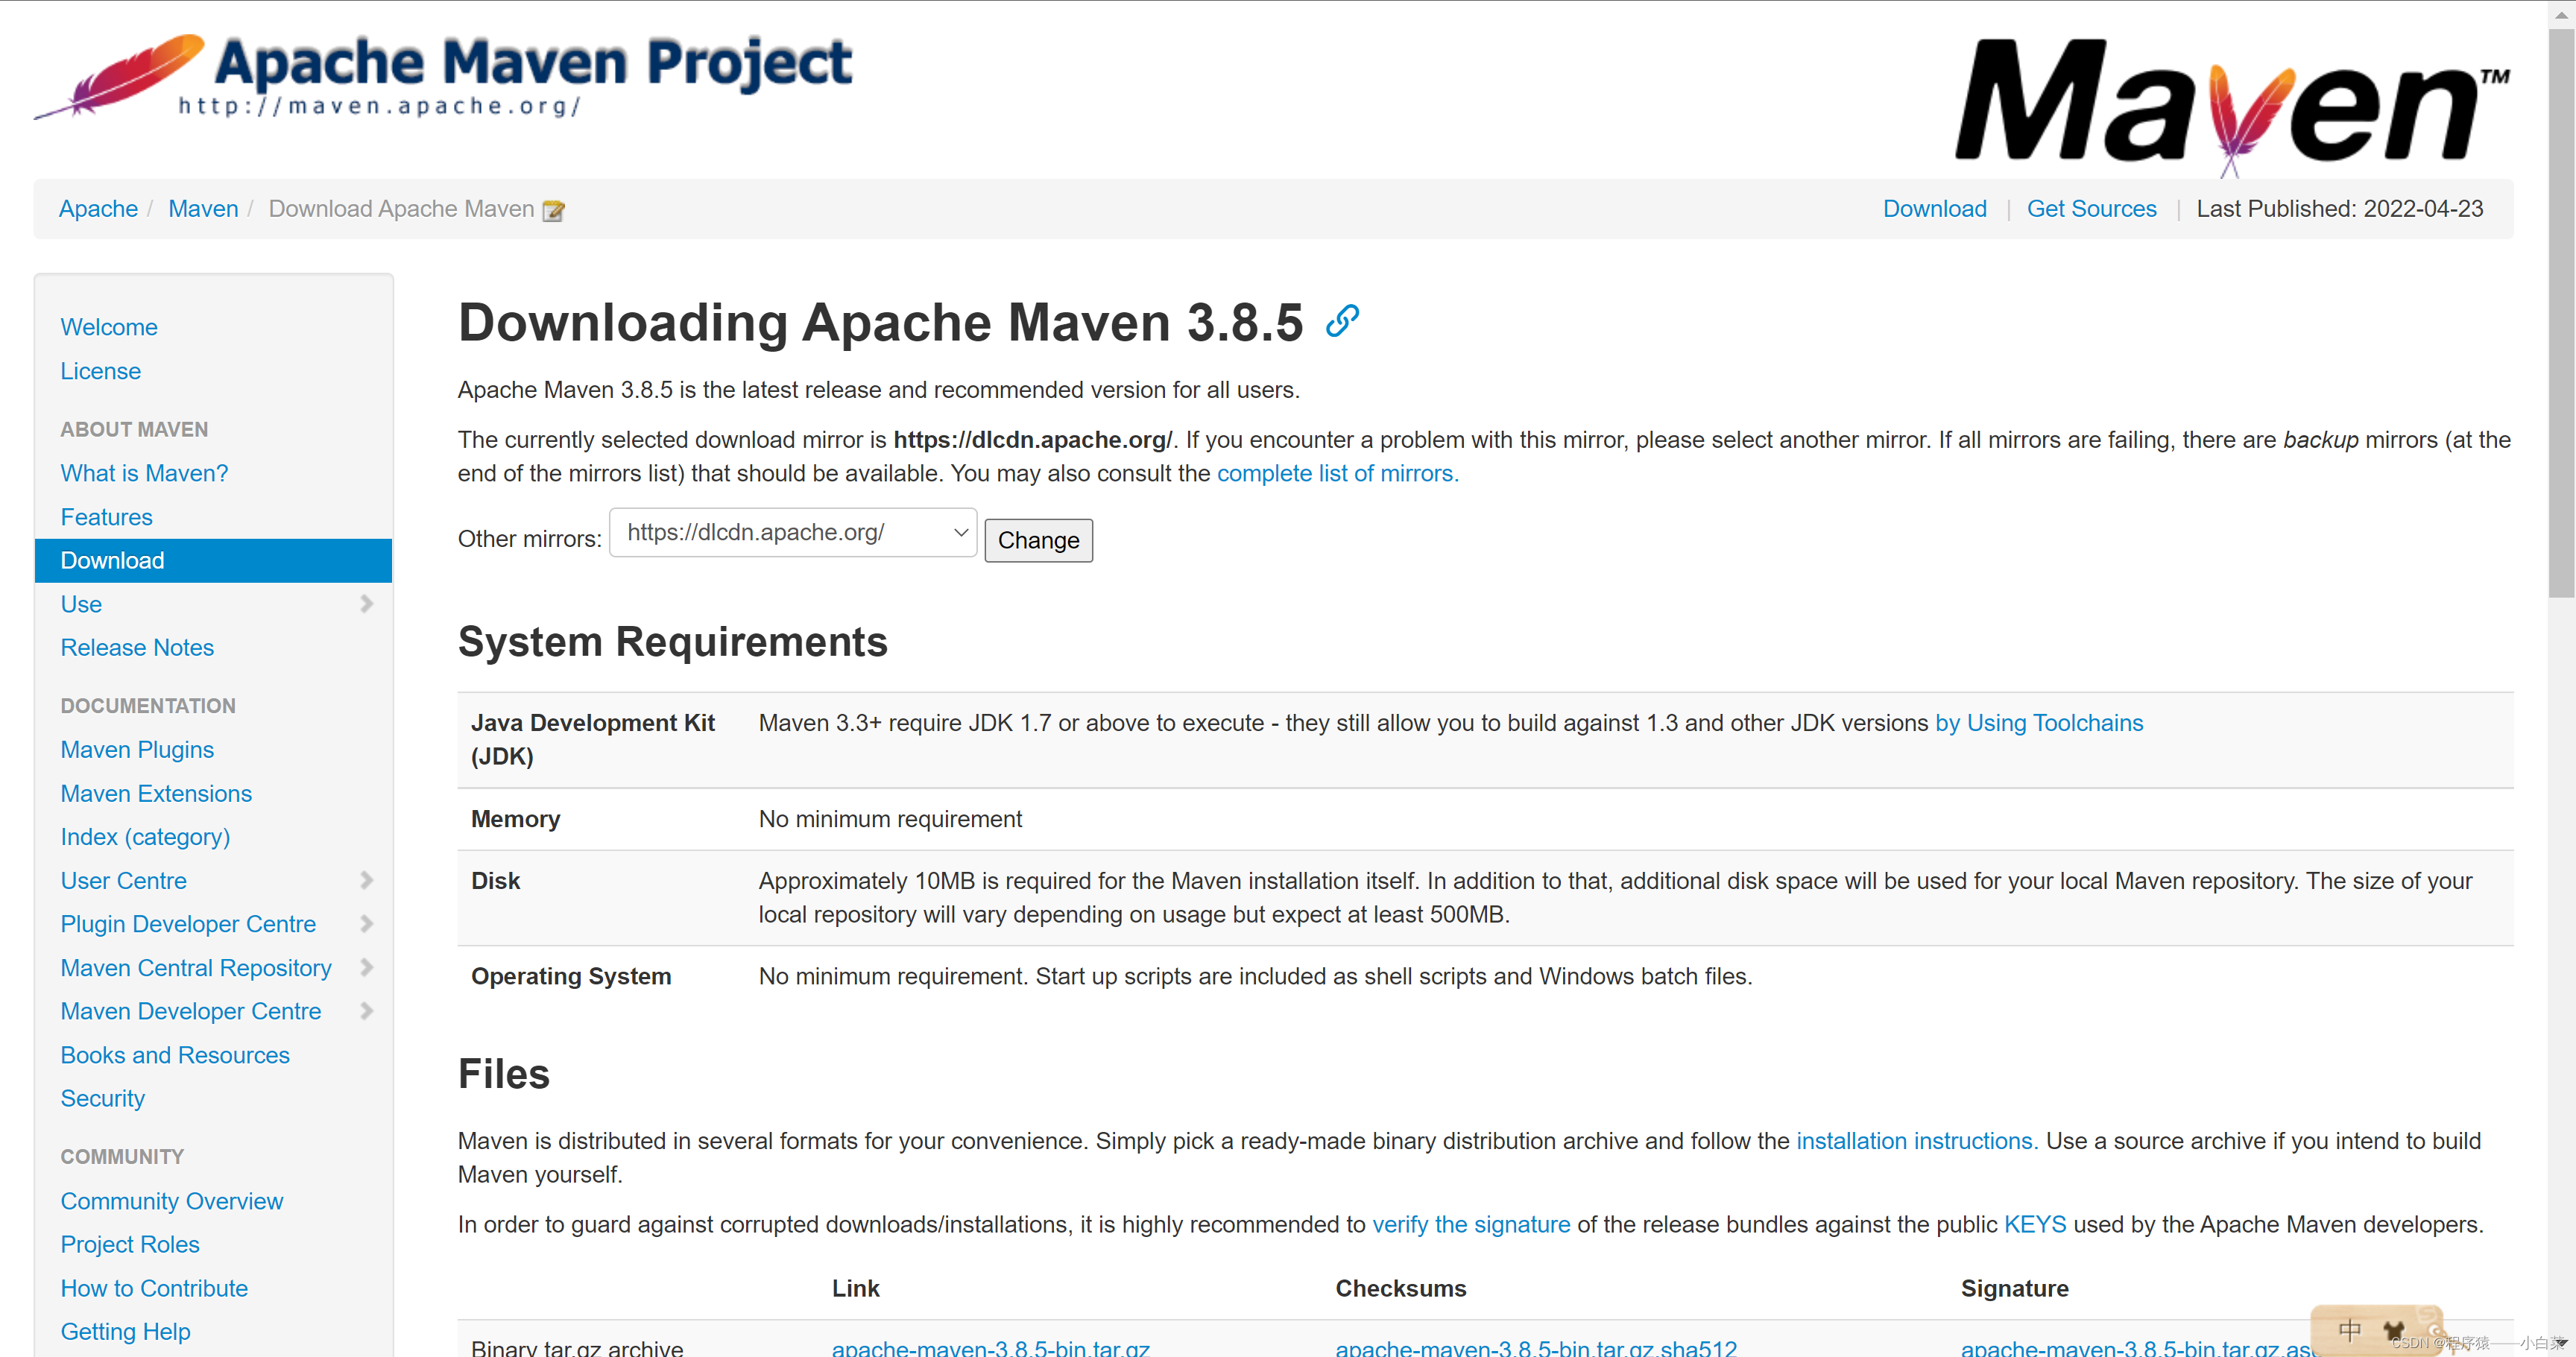Open Maven Plugins sidebar link
Viewport: 2576px width, 1357px height.
[137, 750]
